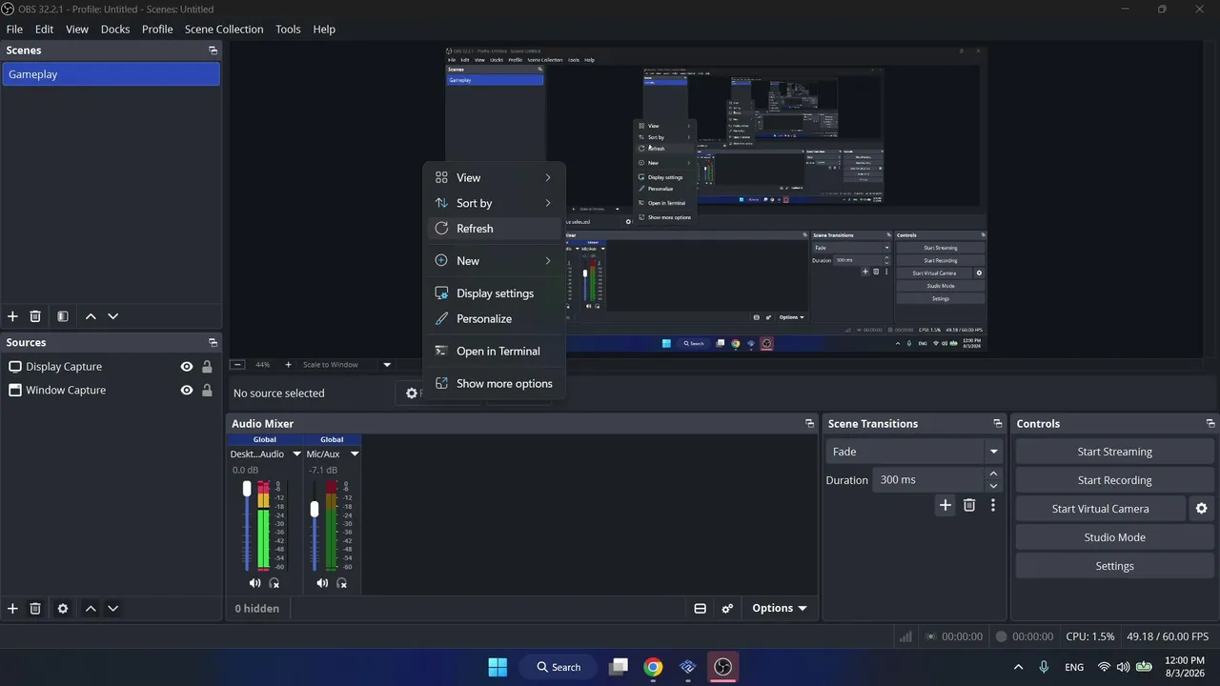The image size is (1220, 686).
Task: Move the source up in the Sources list
Action: (91, 609)
